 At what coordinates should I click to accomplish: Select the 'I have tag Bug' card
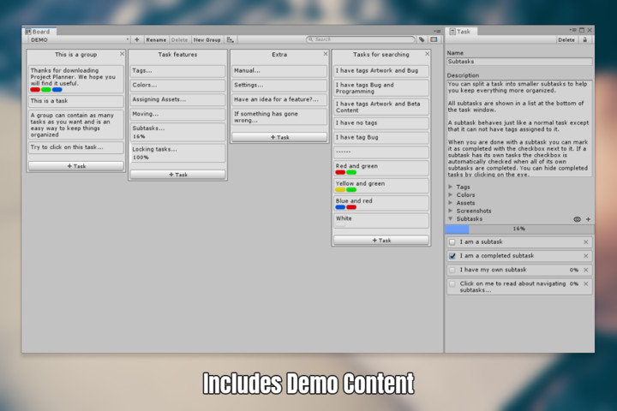tap(381, 138)
